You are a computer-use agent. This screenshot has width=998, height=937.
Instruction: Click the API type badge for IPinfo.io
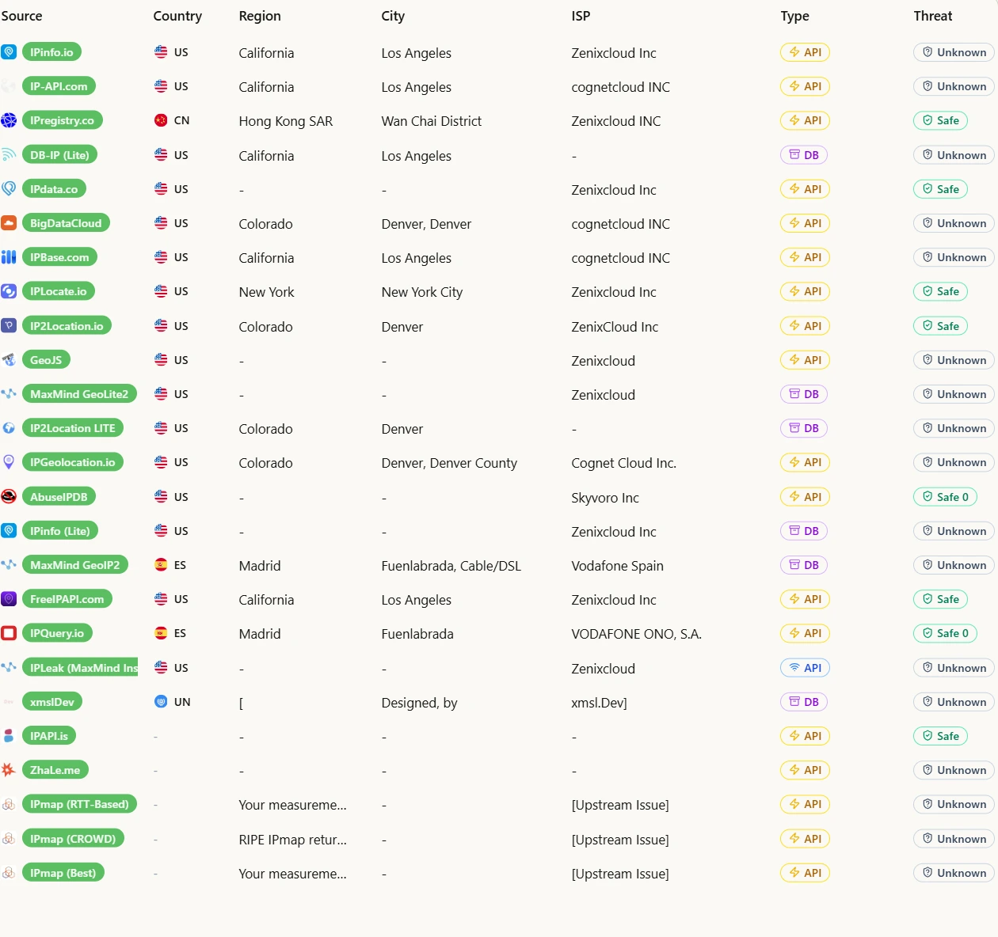pyautogui.click(x=806, y=52)
